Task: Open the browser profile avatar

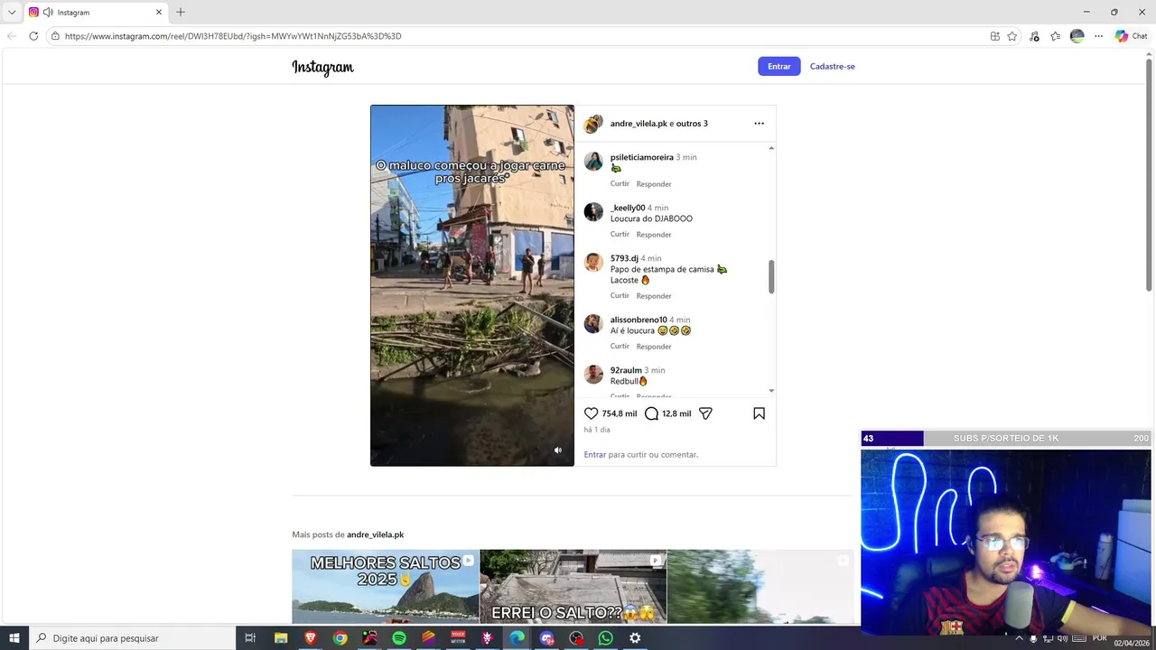Action: 1077,36
